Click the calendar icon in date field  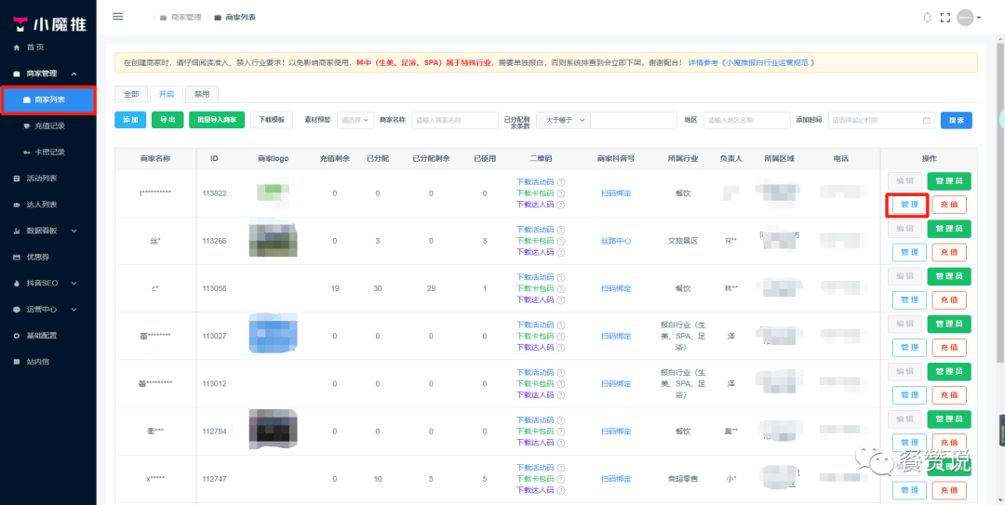coord(926,120)
